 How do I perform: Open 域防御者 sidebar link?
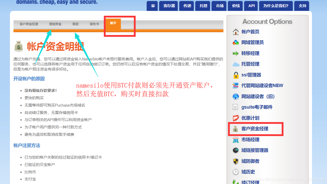(x=250, y=161)
